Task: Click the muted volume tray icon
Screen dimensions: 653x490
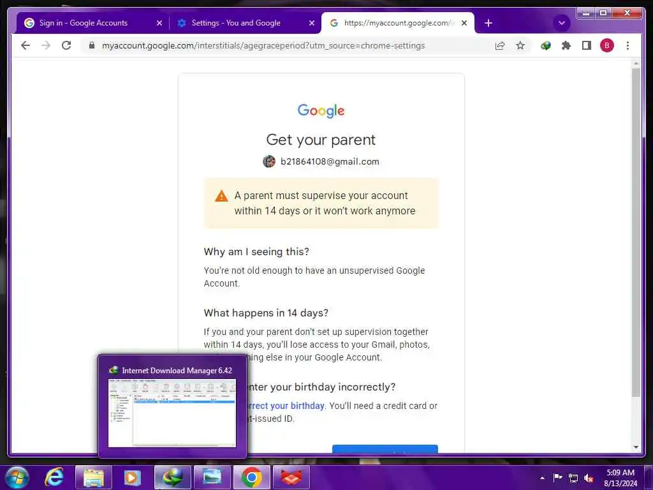Action: 589,478
